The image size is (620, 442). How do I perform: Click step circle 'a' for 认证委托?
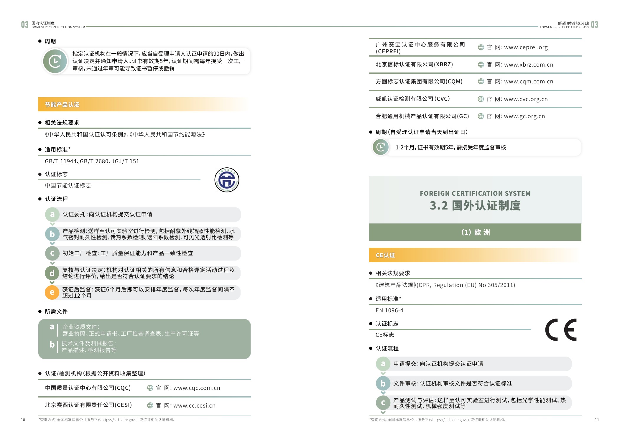click(x=52, y=214)
